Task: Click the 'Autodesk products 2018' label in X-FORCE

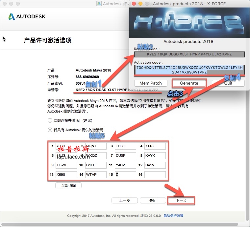Action: click(x=188, y=41)
